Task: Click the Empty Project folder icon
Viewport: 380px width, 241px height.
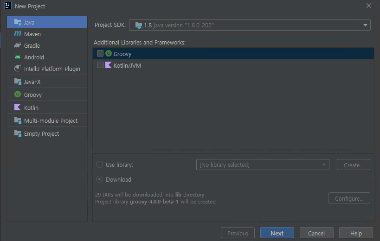Action: [18, 133]
